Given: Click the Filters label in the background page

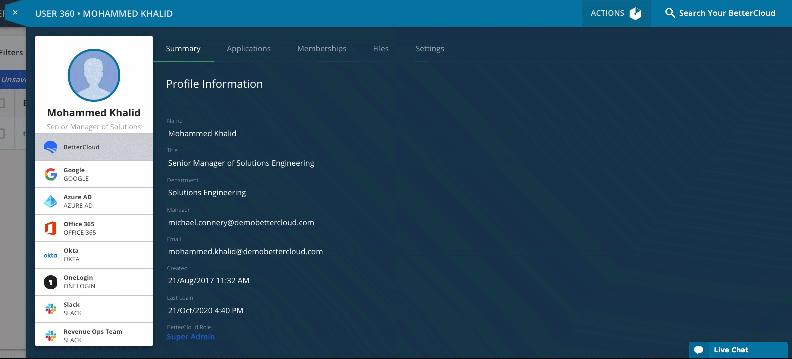Looking at the screenshot, I should coord(12,53).
